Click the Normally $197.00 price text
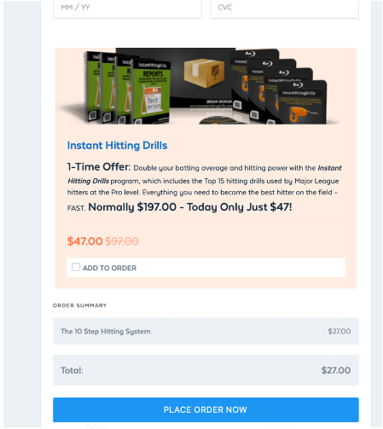This screenshot has height=429, width=383. click(132, 207)
